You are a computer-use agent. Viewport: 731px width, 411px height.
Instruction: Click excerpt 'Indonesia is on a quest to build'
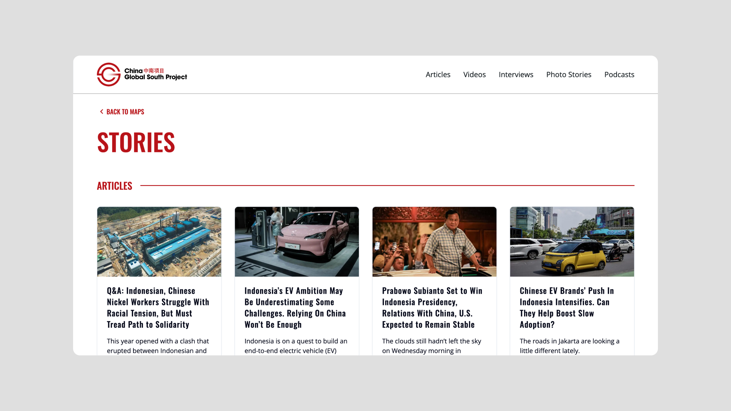point(296,346)
